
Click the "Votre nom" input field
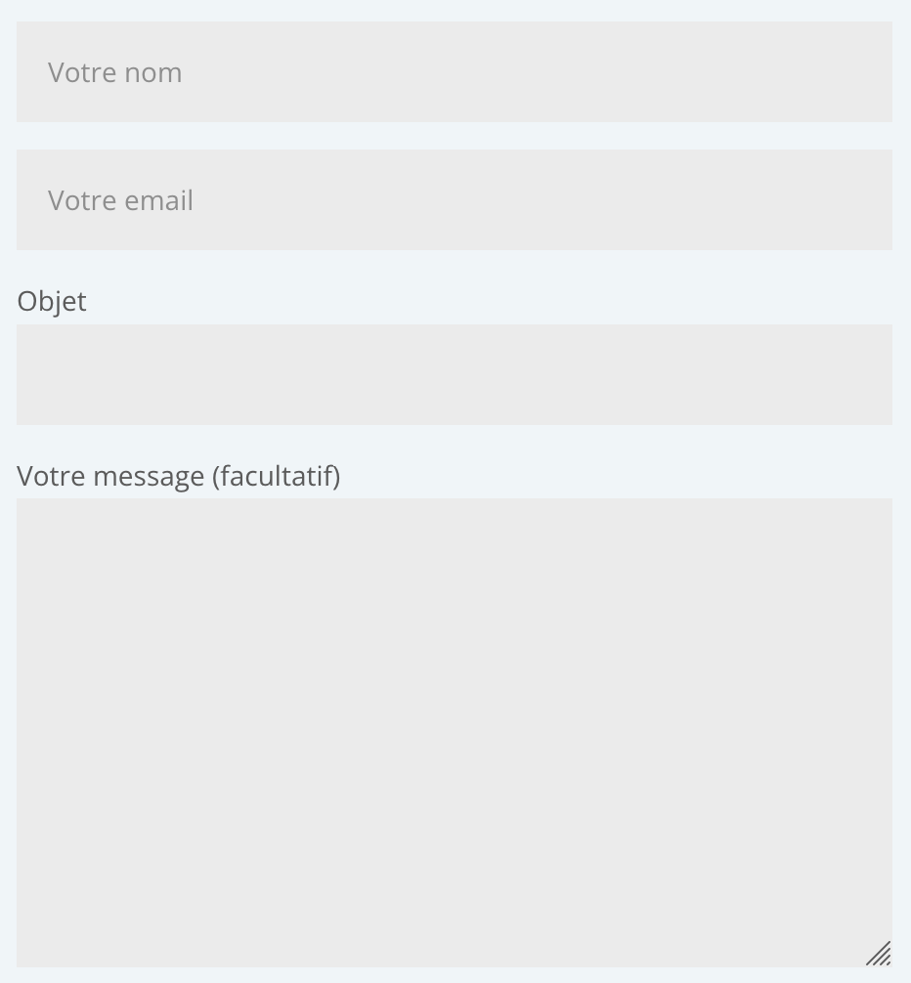click(454, 72)
